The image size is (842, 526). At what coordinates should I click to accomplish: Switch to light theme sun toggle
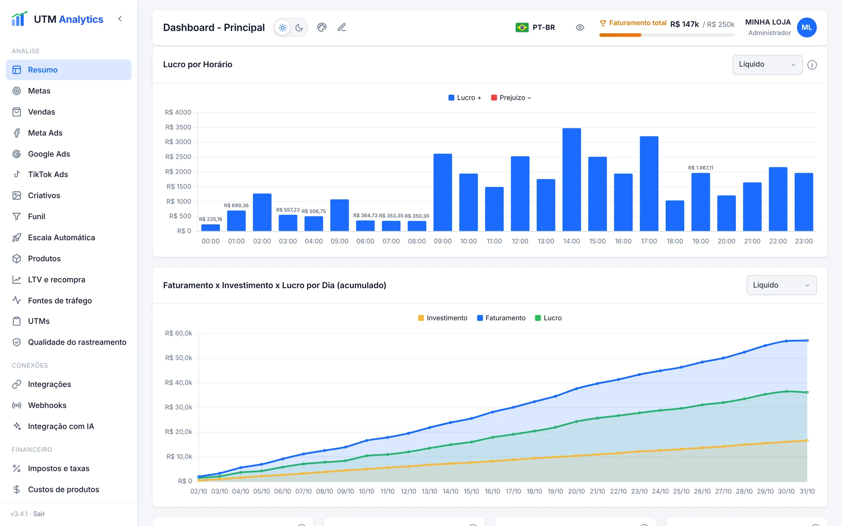tap(283, 28)
